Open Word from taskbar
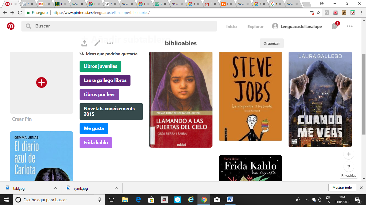This screenshot has height=205, width=366. point(230,200)
